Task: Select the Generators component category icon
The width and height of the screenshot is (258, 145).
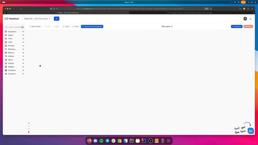Action: point(6,31)
